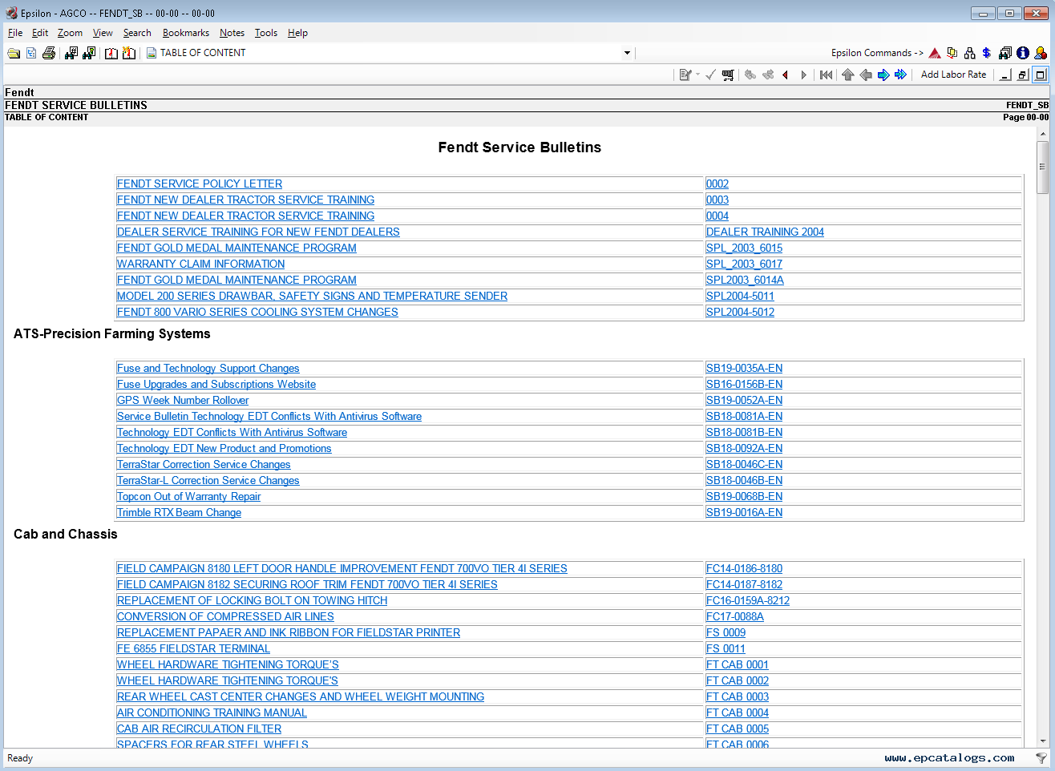Open the Notes menu

click(x=232, y=33)
